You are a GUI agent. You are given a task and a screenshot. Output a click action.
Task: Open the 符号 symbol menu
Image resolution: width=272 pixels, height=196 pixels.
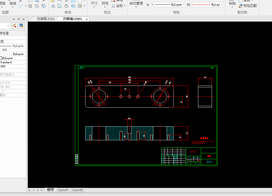105,5
